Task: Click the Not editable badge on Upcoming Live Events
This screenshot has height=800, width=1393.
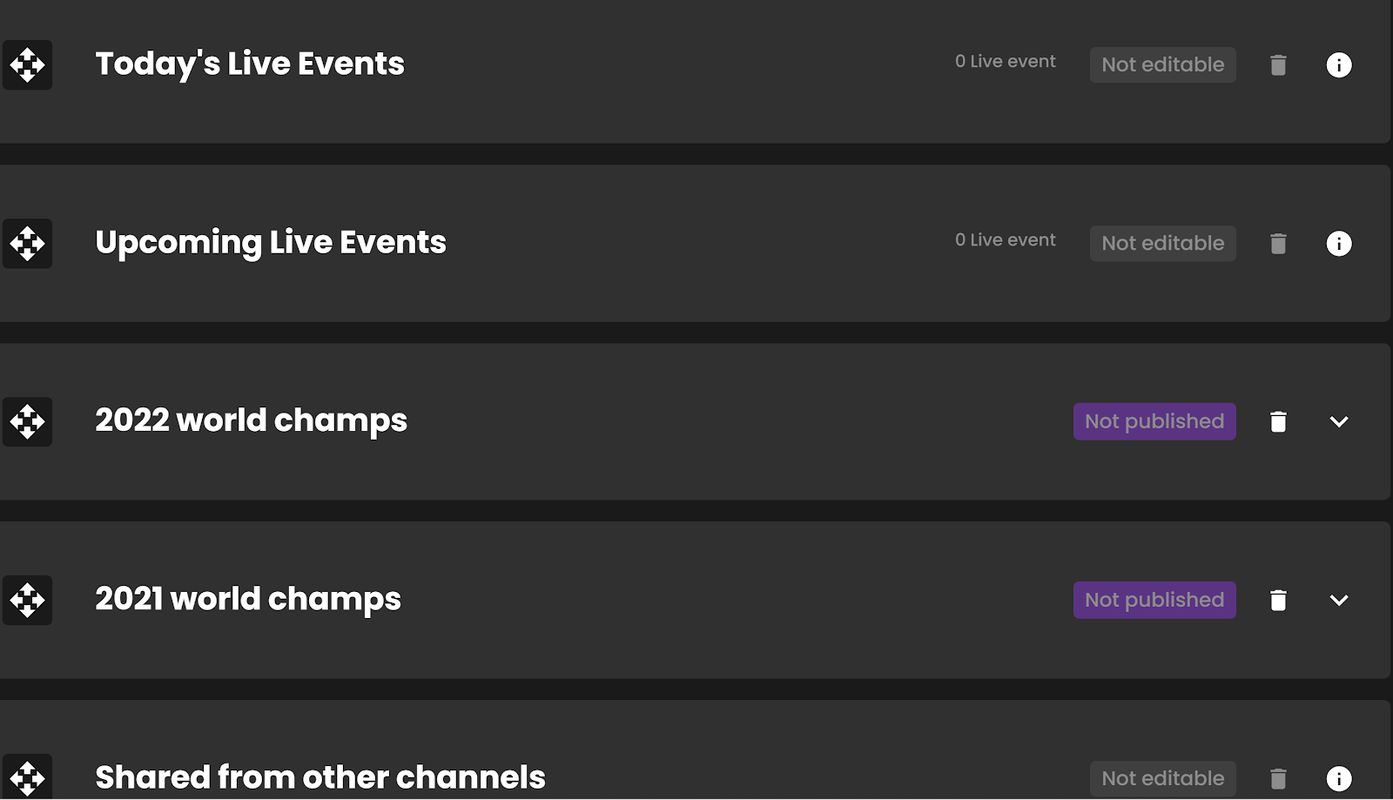Action: tap(1162, 244)
